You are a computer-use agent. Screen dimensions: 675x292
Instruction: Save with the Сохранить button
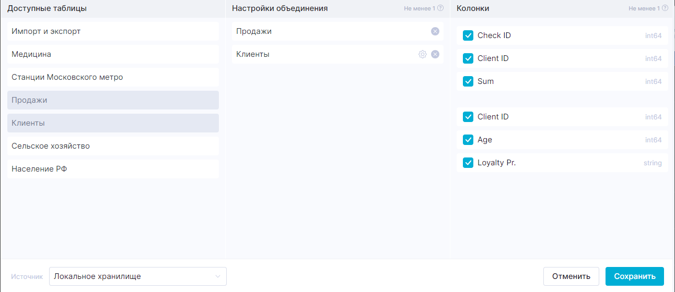(634, 276)
